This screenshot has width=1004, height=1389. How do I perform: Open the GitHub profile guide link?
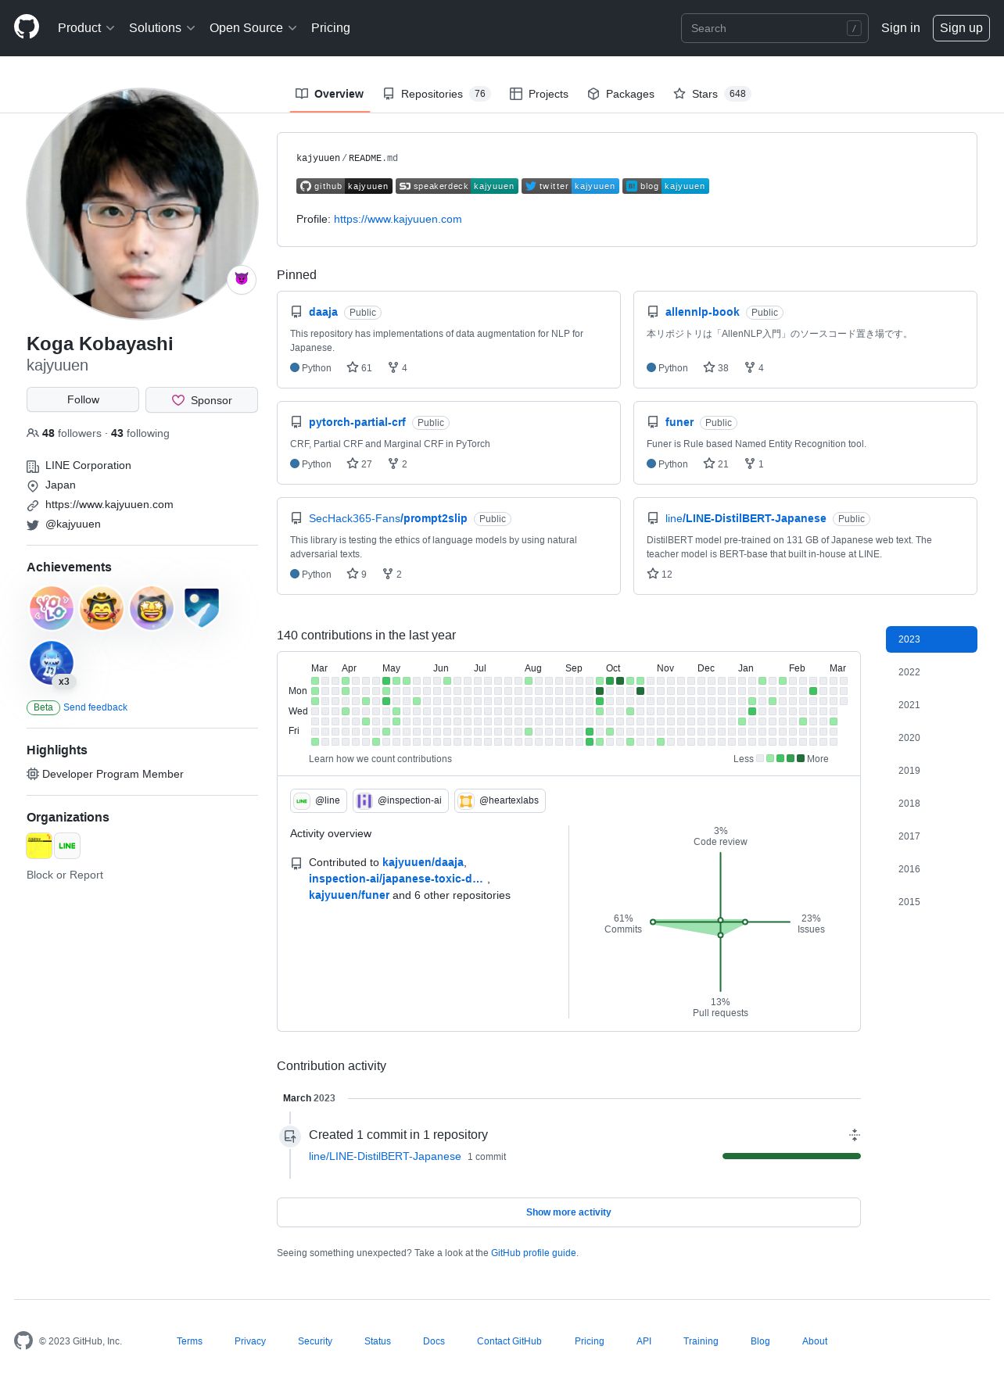click(x=533, y=1253)
